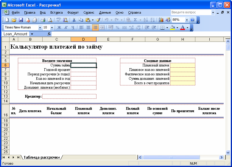Toggle Bold (Ж) formatting
This screenshot has height=167, width=232.
click(59, 28)
